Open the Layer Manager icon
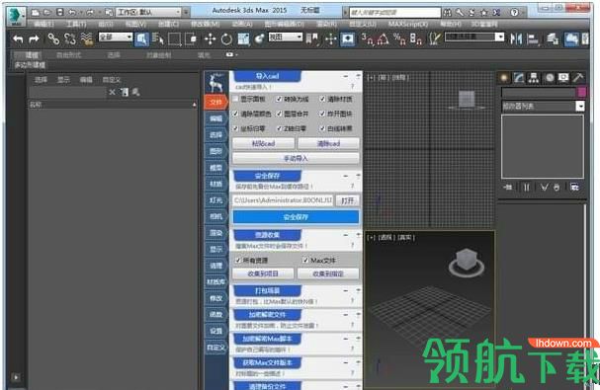Viewport: 600px width, 390px height. click(x=553, y=39)
